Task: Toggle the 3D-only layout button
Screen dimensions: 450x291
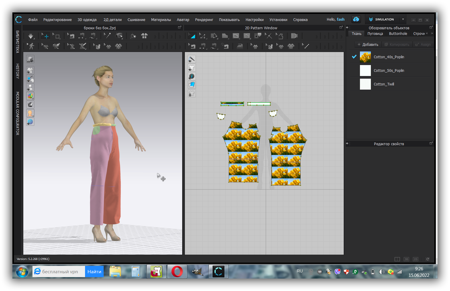Action: [406, 259]
